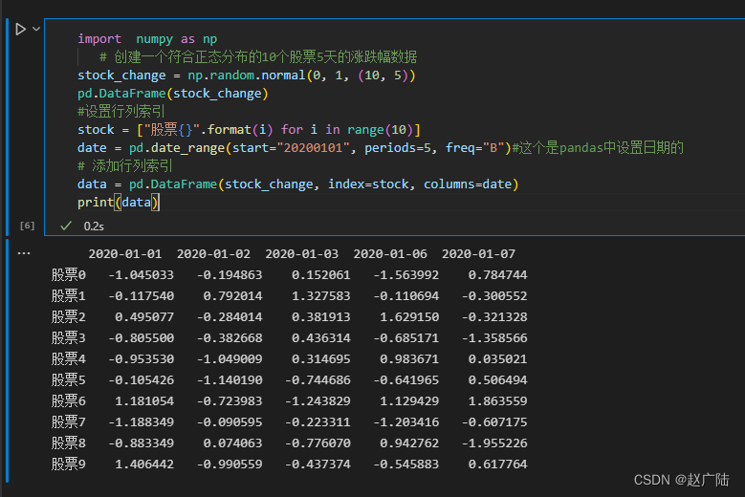Click row label 股票9
The width and height of the screenshot is (745, 497).
pyautogui.click(x=69, y=464)
